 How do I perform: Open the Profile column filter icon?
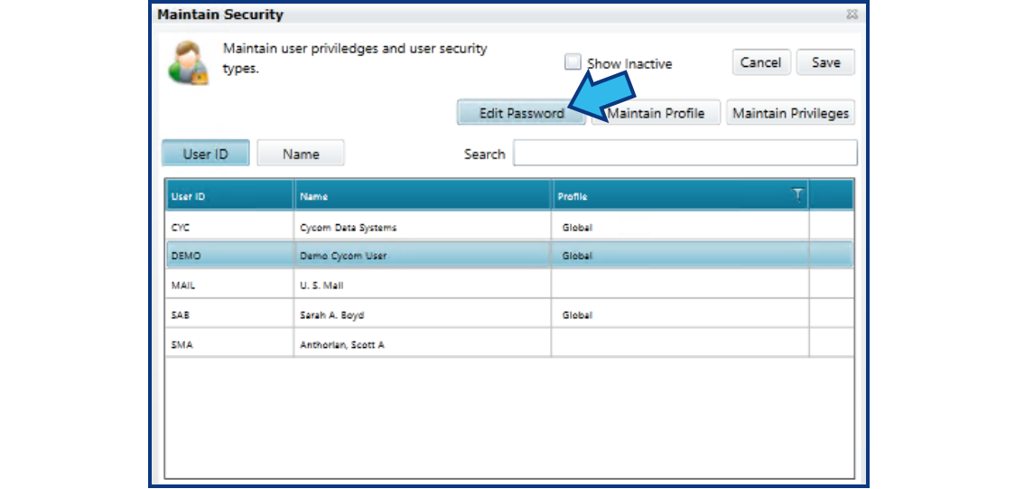798,195
